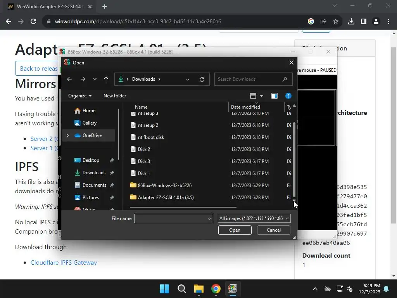Change view layout icon
This screenshot has width=397, height=298.
253,96
